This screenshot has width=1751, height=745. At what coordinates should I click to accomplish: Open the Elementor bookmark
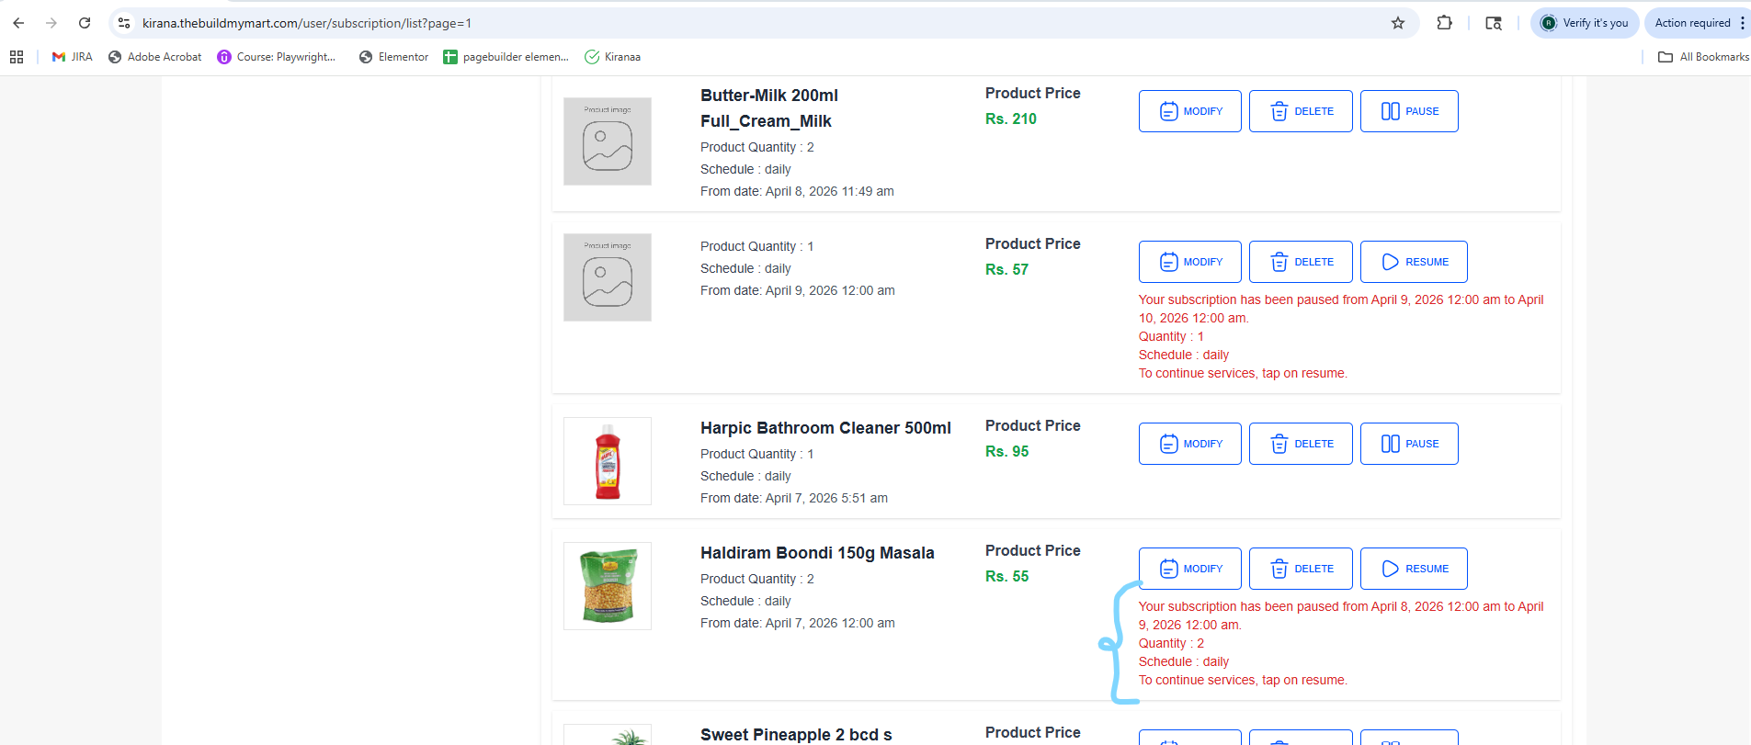[393, 57]
